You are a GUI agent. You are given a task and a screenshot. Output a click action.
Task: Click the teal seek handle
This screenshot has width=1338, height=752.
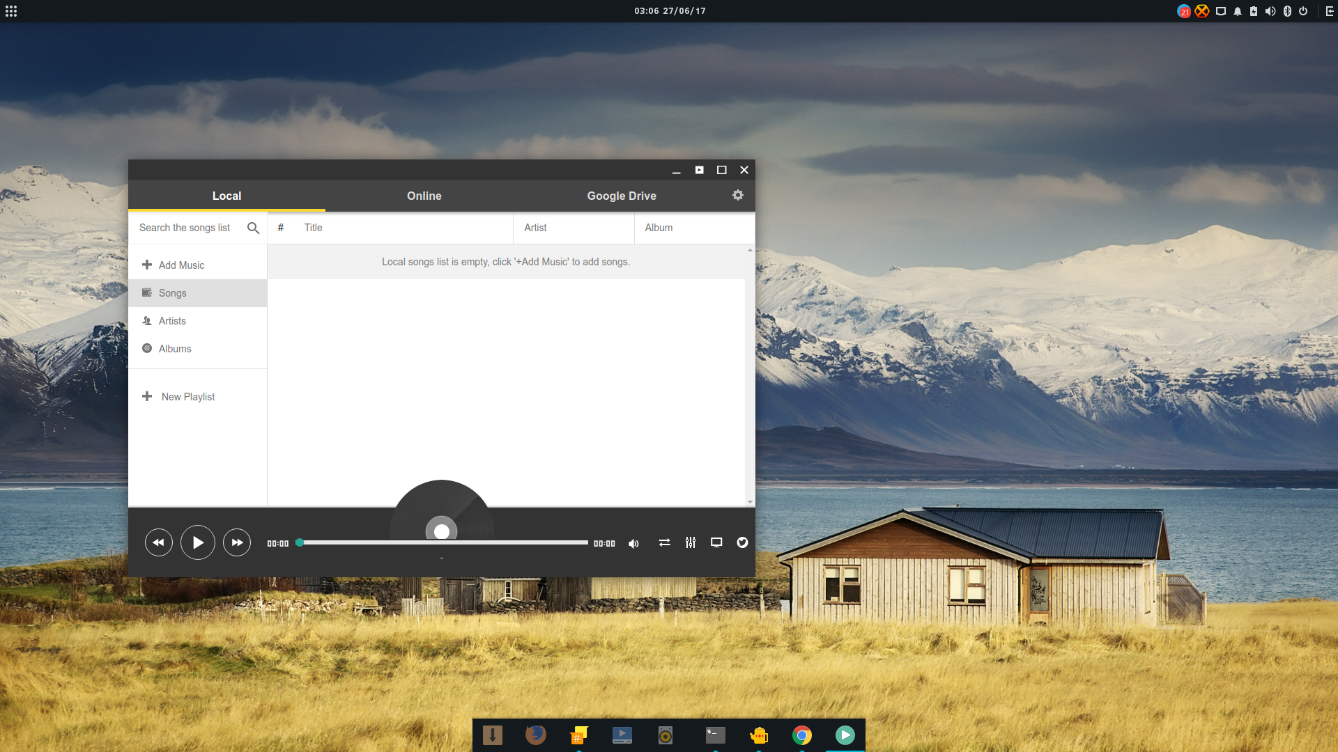tap(300, 542)
